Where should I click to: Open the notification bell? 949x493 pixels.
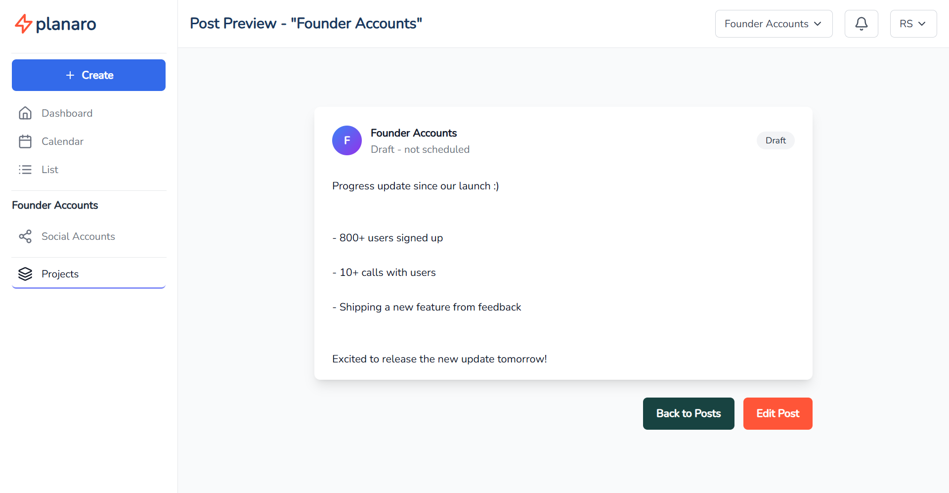click(x=861, y=23)
